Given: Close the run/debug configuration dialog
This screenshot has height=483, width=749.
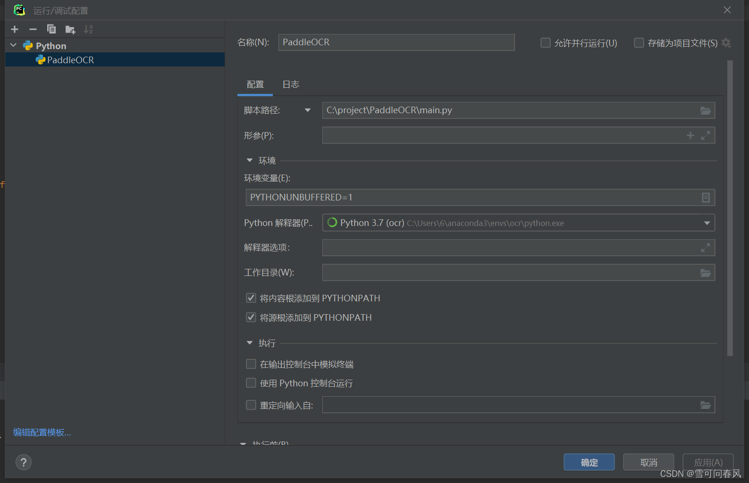Looking at the screenshot, I should pos(727,10).
